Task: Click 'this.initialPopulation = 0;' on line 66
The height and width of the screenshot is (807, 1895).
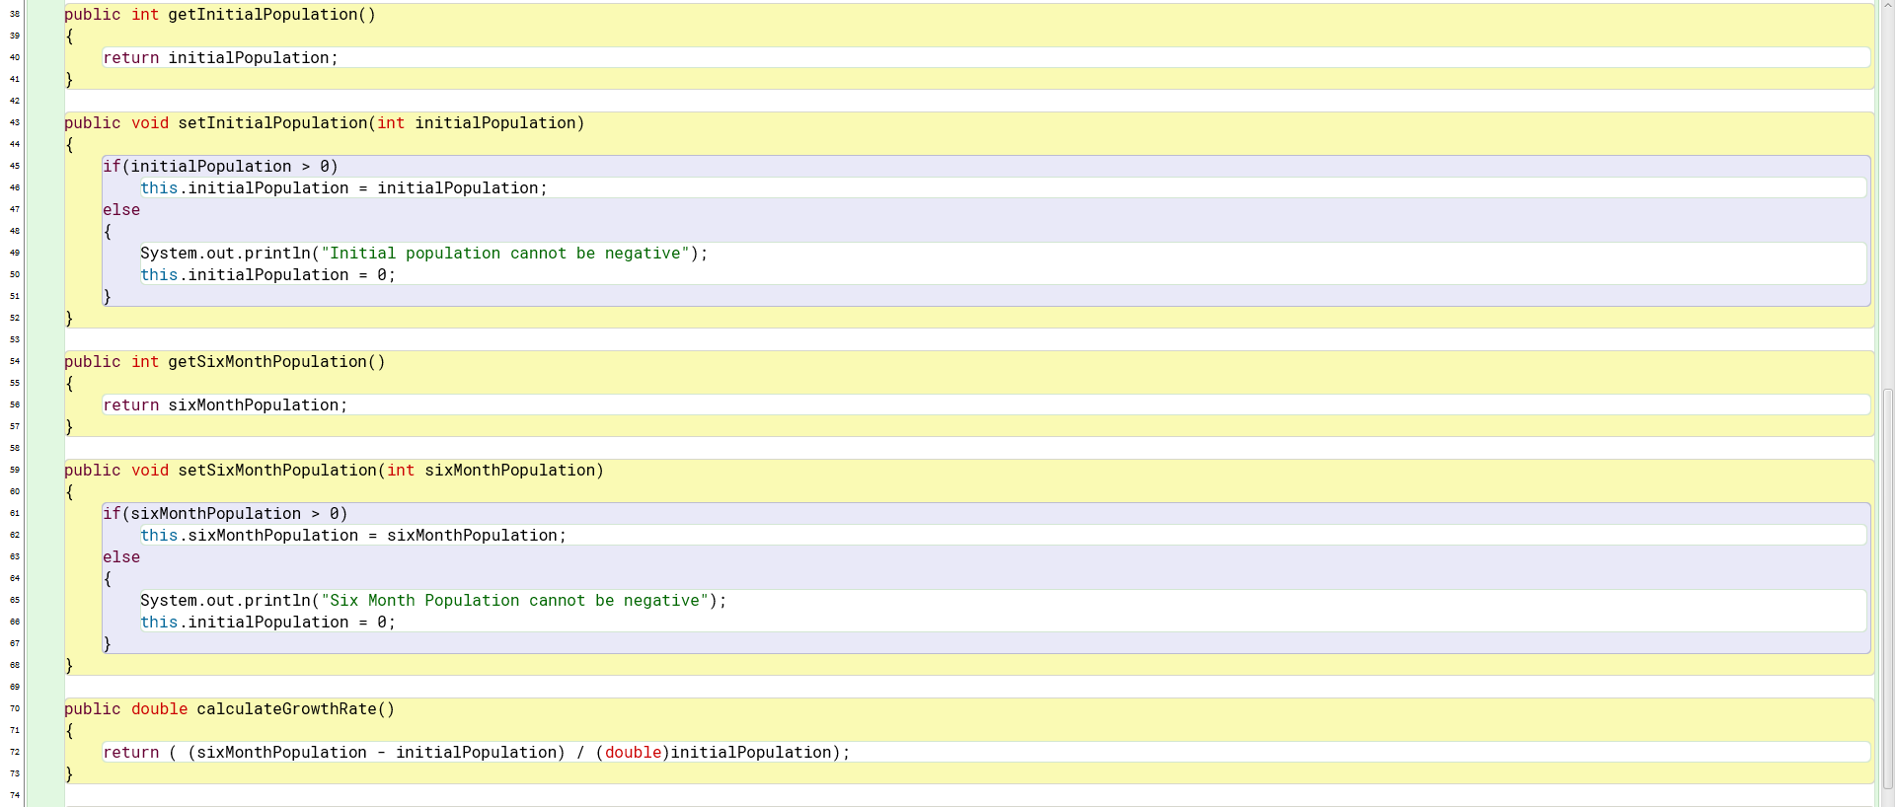Action: tap(267, 623)
